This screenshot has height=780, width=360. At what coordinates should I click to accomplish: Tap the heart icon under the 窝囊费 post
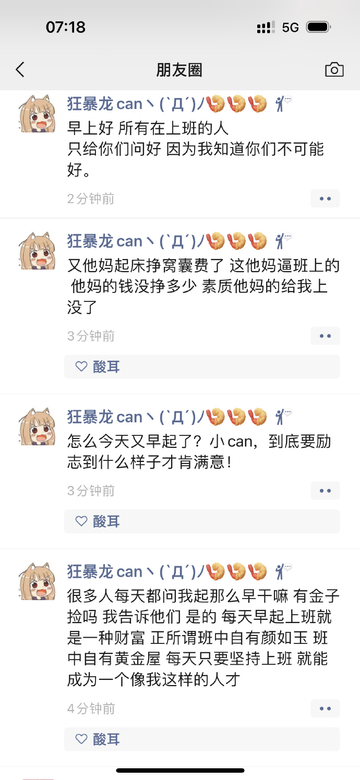click(81, 367)
